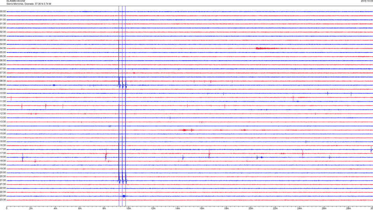The image size is (373, 210).
Task: Click the 03:30 trace label
Action: 3,40
